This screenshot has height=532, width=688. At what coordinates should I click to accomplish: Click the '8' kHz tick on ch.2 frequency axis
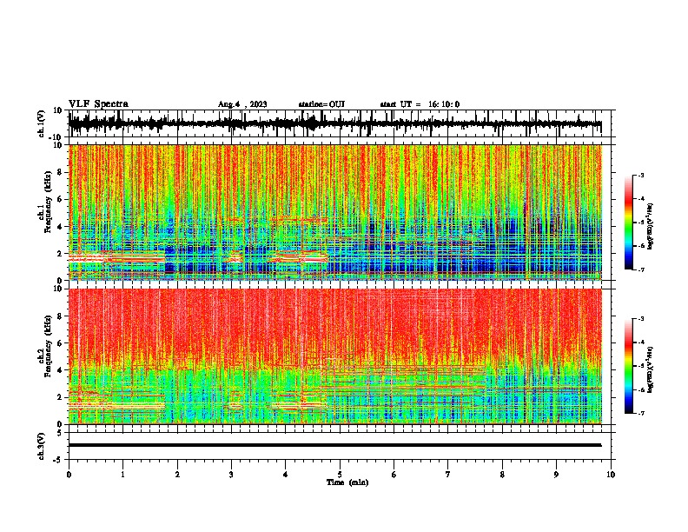[x=61, y=316]
